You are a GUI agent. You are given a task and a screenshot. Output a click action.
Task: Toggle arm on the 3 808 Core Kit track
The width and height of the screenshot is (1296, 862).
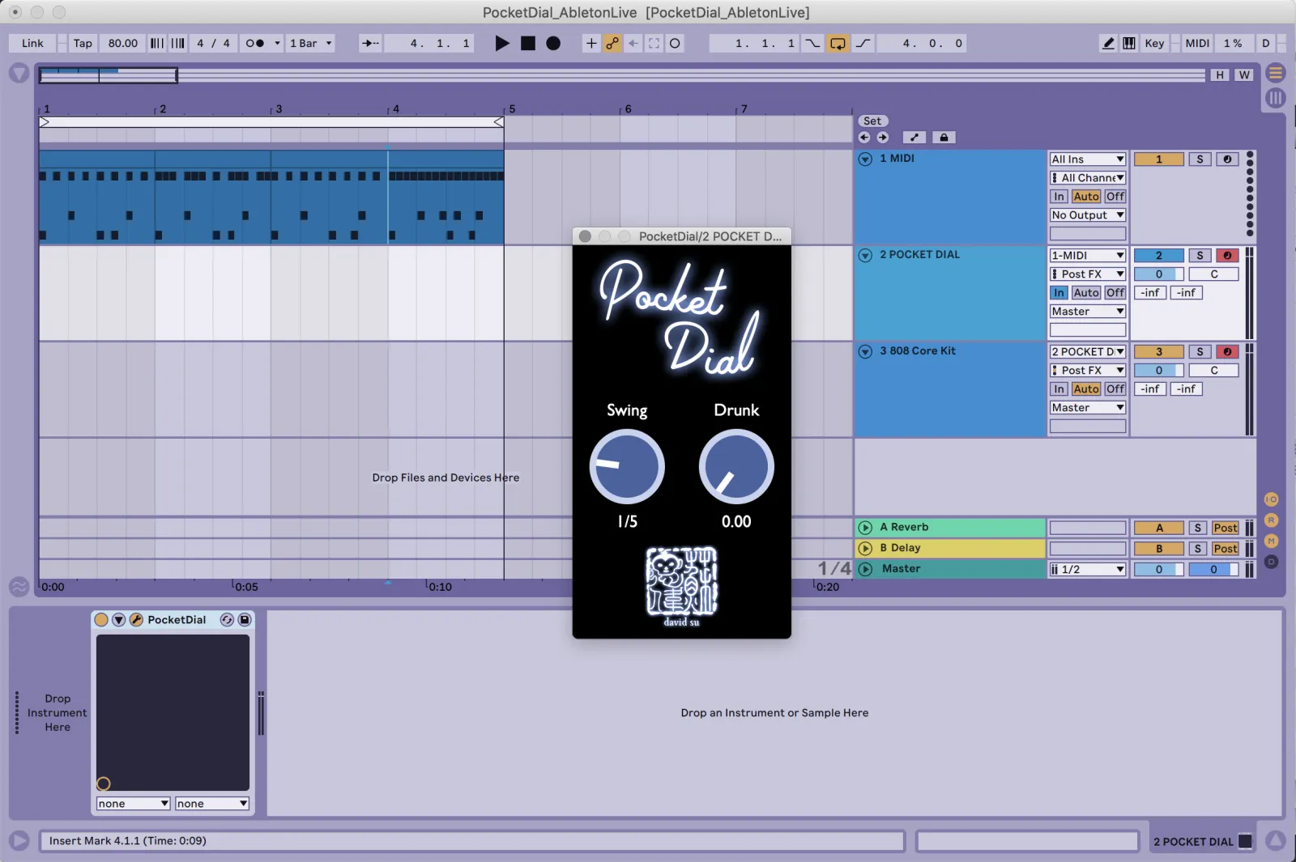click(x=1227, y=352)
